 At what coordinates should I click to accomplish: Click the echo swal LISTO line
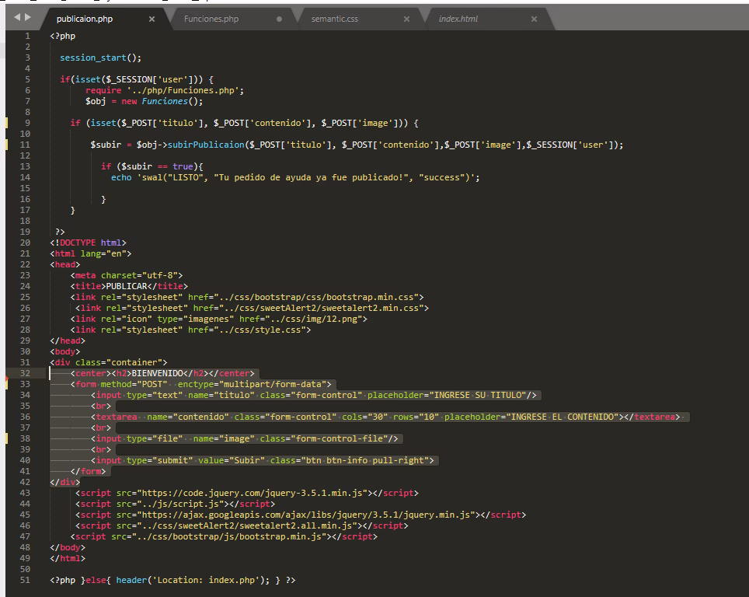[x=295, y=177]
